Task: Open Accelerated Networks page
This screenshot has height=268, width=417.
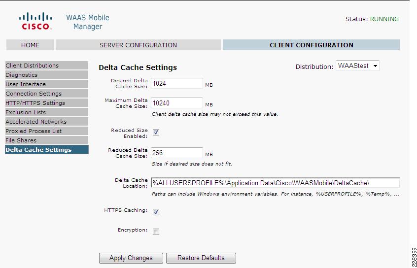Action: [x=46, y=122]
